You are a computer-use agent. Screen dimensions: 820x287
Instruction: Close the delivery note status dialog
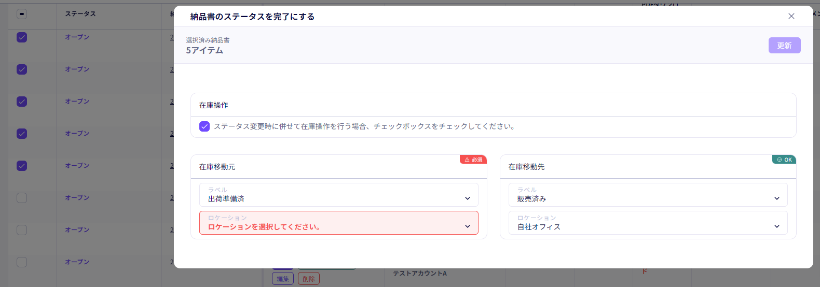(x=791, y=16)
